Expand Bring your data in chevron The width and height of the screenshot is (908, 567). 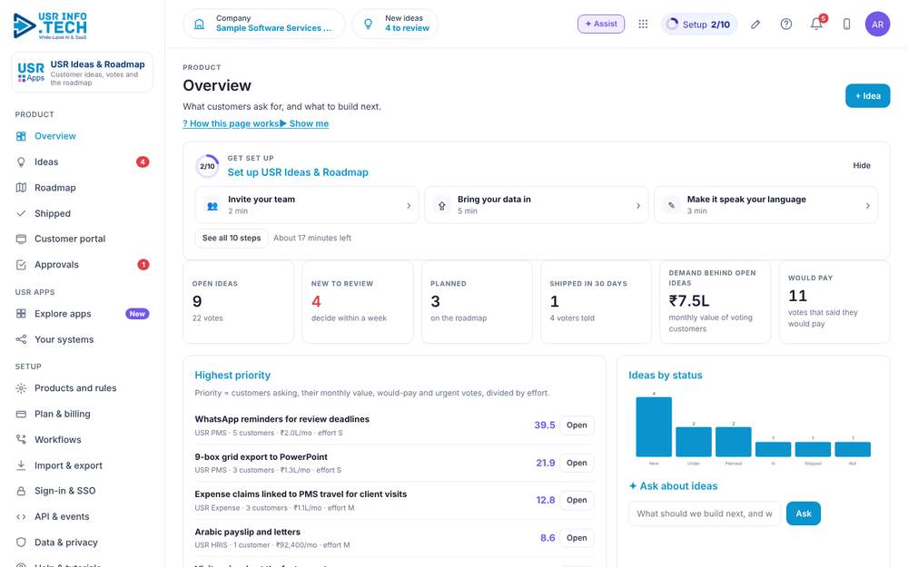pos(638,205)
